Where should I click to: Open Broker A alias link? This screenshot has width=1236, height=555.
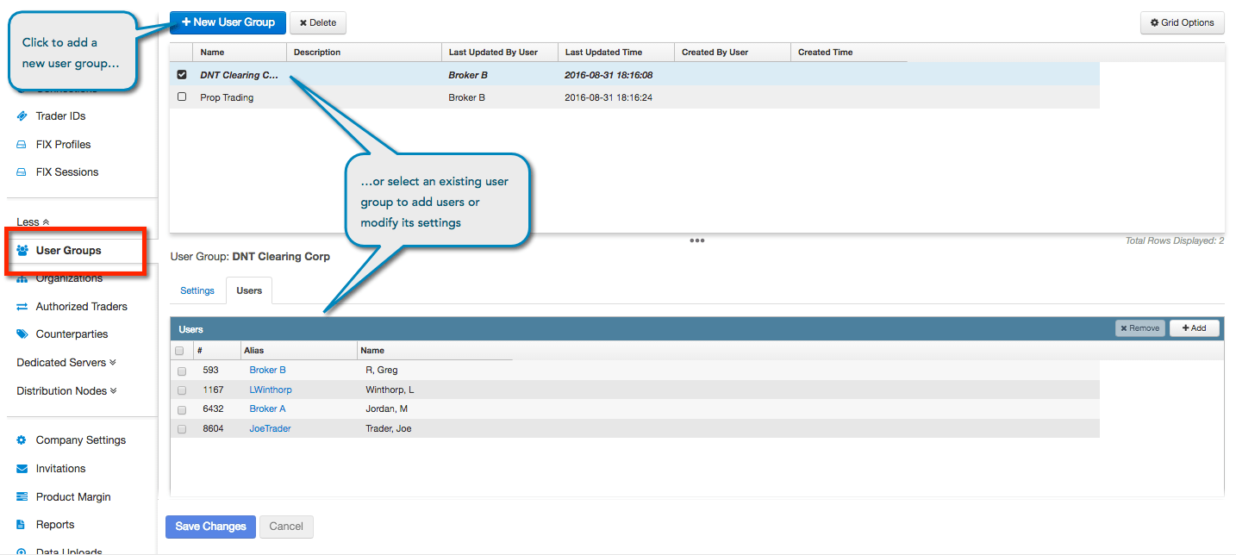tap(267, 409)
